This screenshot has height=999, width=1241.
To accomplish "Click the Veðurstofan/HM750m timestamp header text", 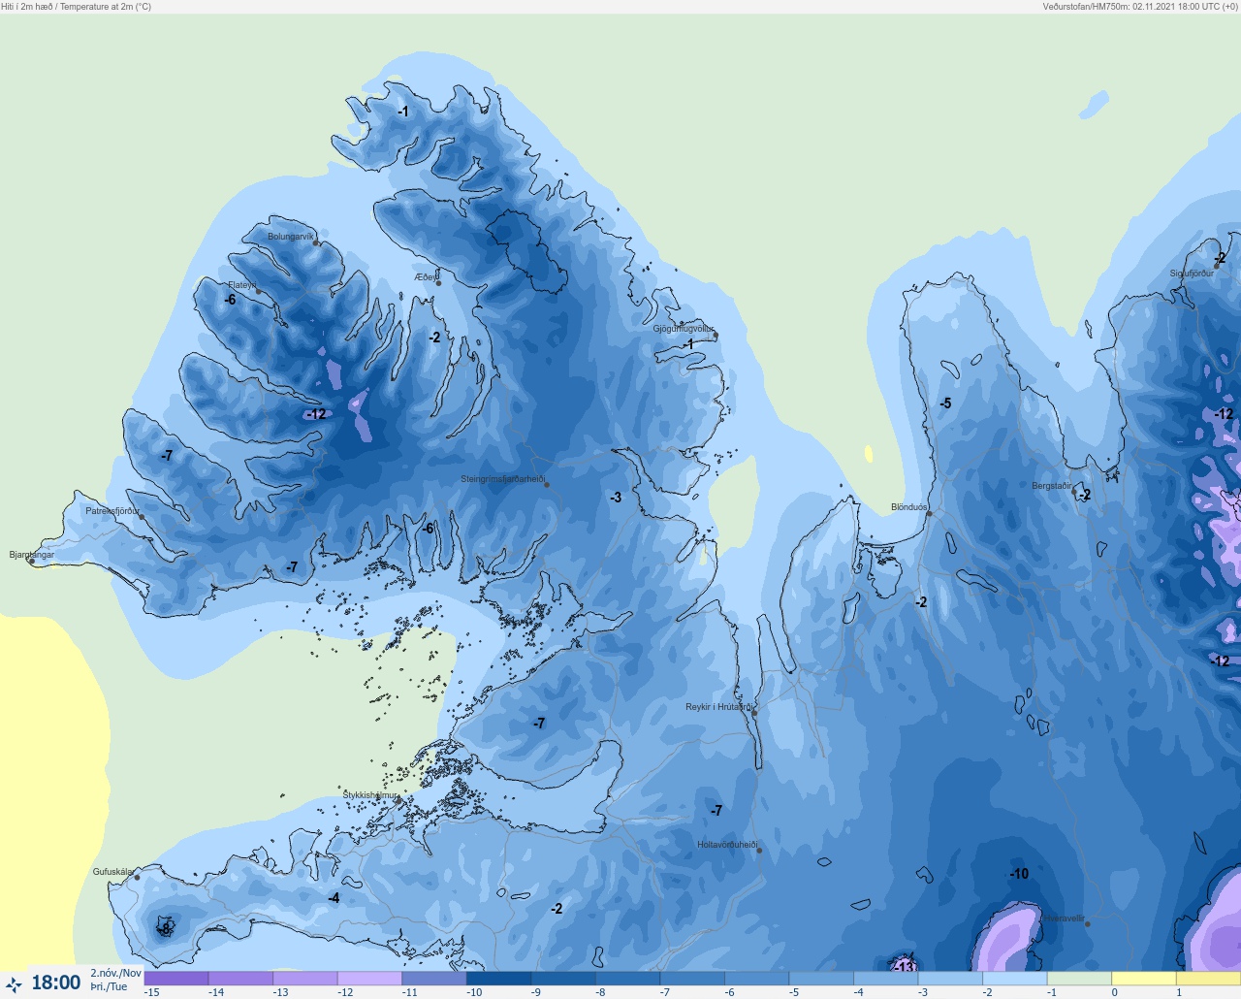I will (1140, 7).
